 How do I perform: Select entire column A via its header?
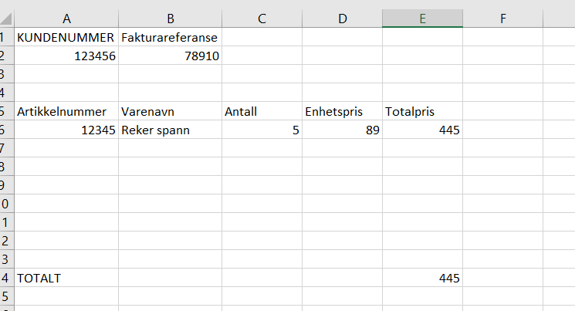(66, 19)
